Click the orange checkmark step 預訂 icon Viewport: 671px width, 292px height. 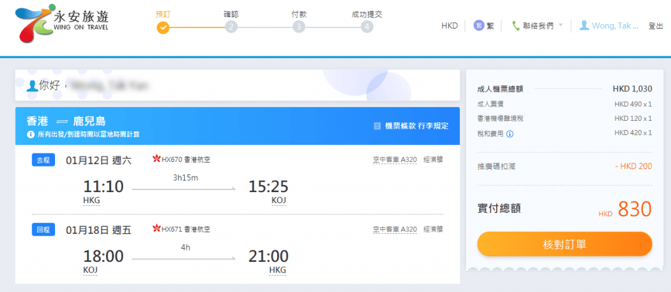pos(163,27)
